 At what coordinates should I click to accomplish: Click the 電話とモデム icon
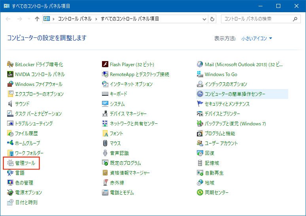click(105, 192)
